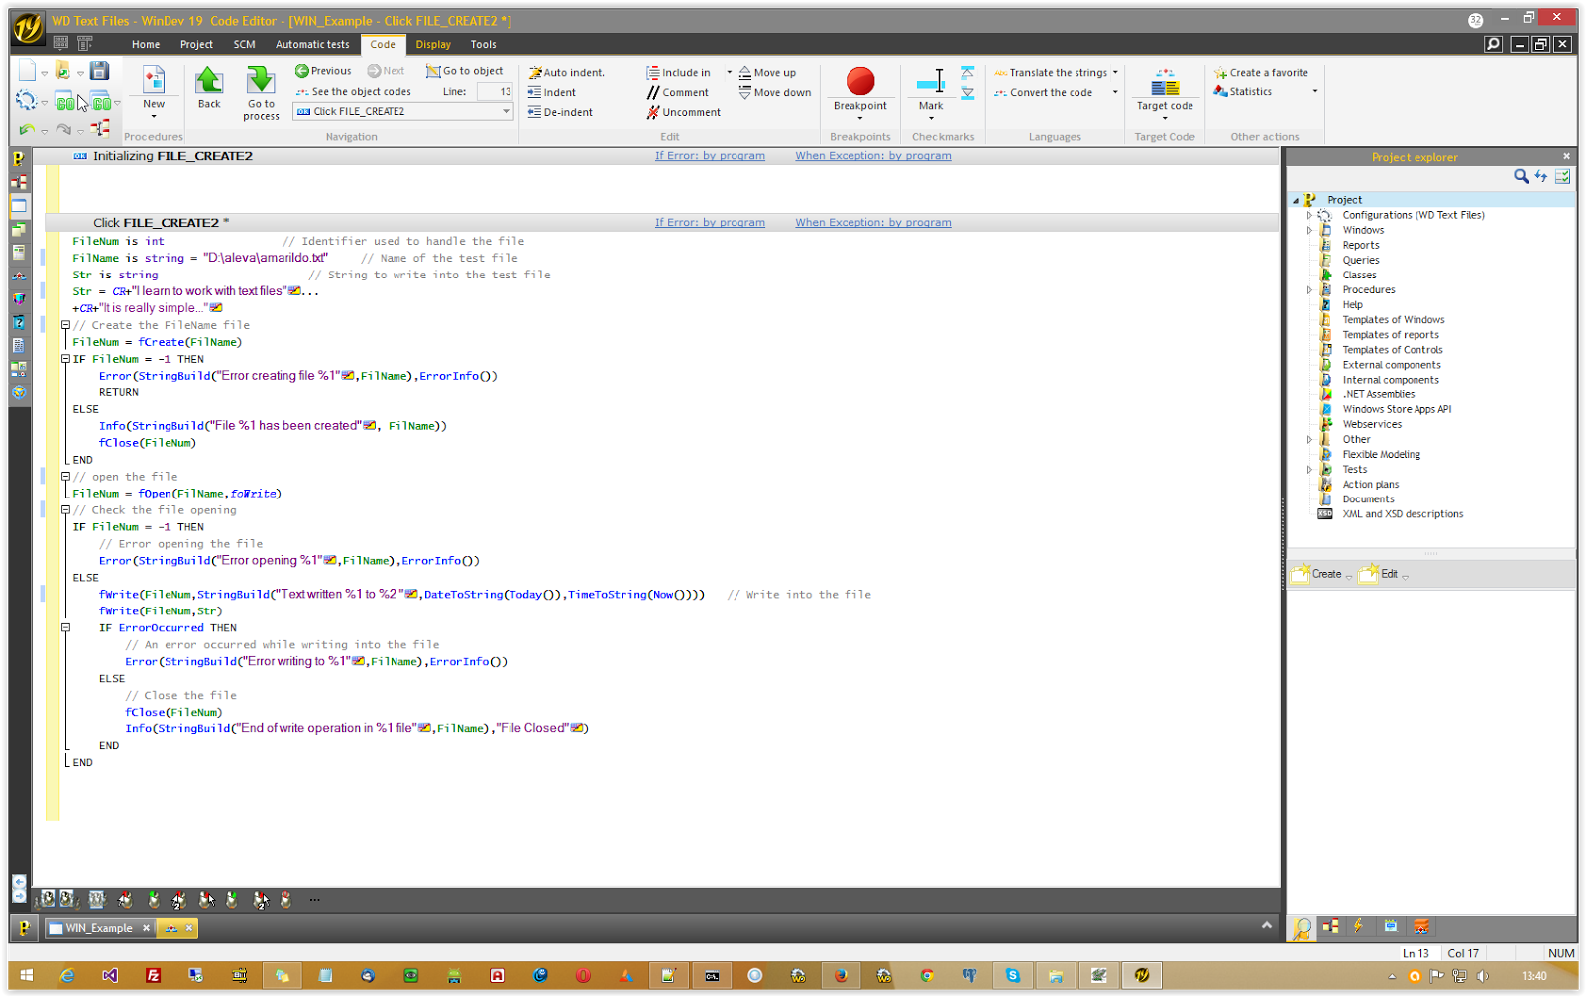This screenshot has width=1586, height=997.
Task: Go to next checkmark arrow icon
Action: coord(967,93)
